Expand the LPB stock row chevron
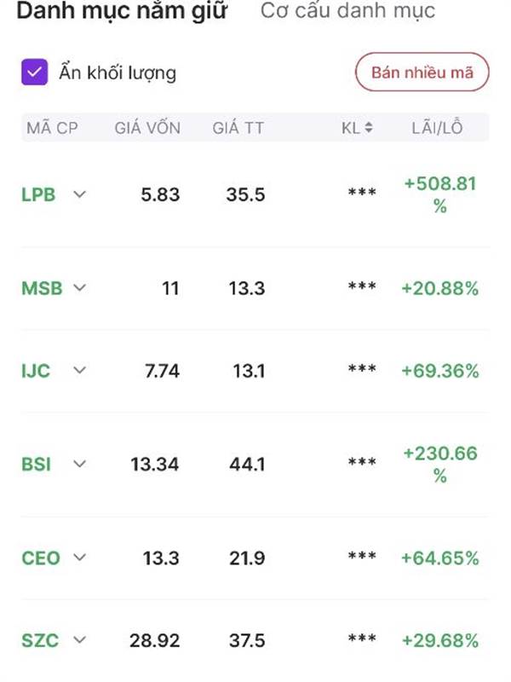Image resolution: width=511 pixels, height=682 pixels. tap(79, 194)
